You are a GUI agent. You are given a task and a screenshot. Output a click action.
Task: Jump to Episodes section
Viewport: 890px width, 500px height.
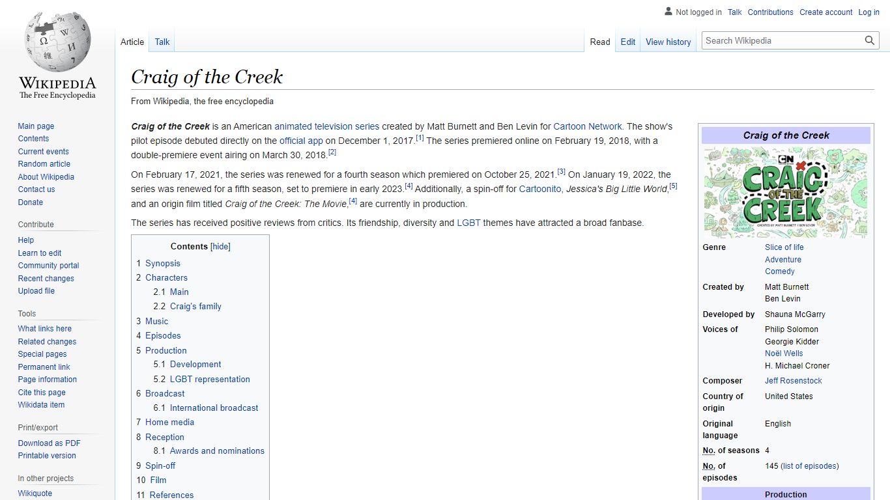[x=163, y=335]
